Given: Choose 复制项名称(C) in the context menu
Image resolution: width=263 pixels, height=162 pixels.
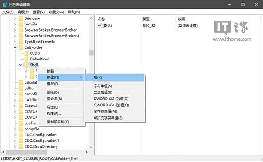Looking at the screenshot, I should [x=60, y=122].
